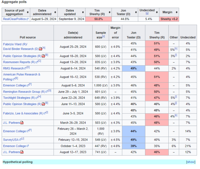This screenshot has height=169, width=200.
Task: Sort aggregate table by Margin column
Action: click(x=177, y=12)
